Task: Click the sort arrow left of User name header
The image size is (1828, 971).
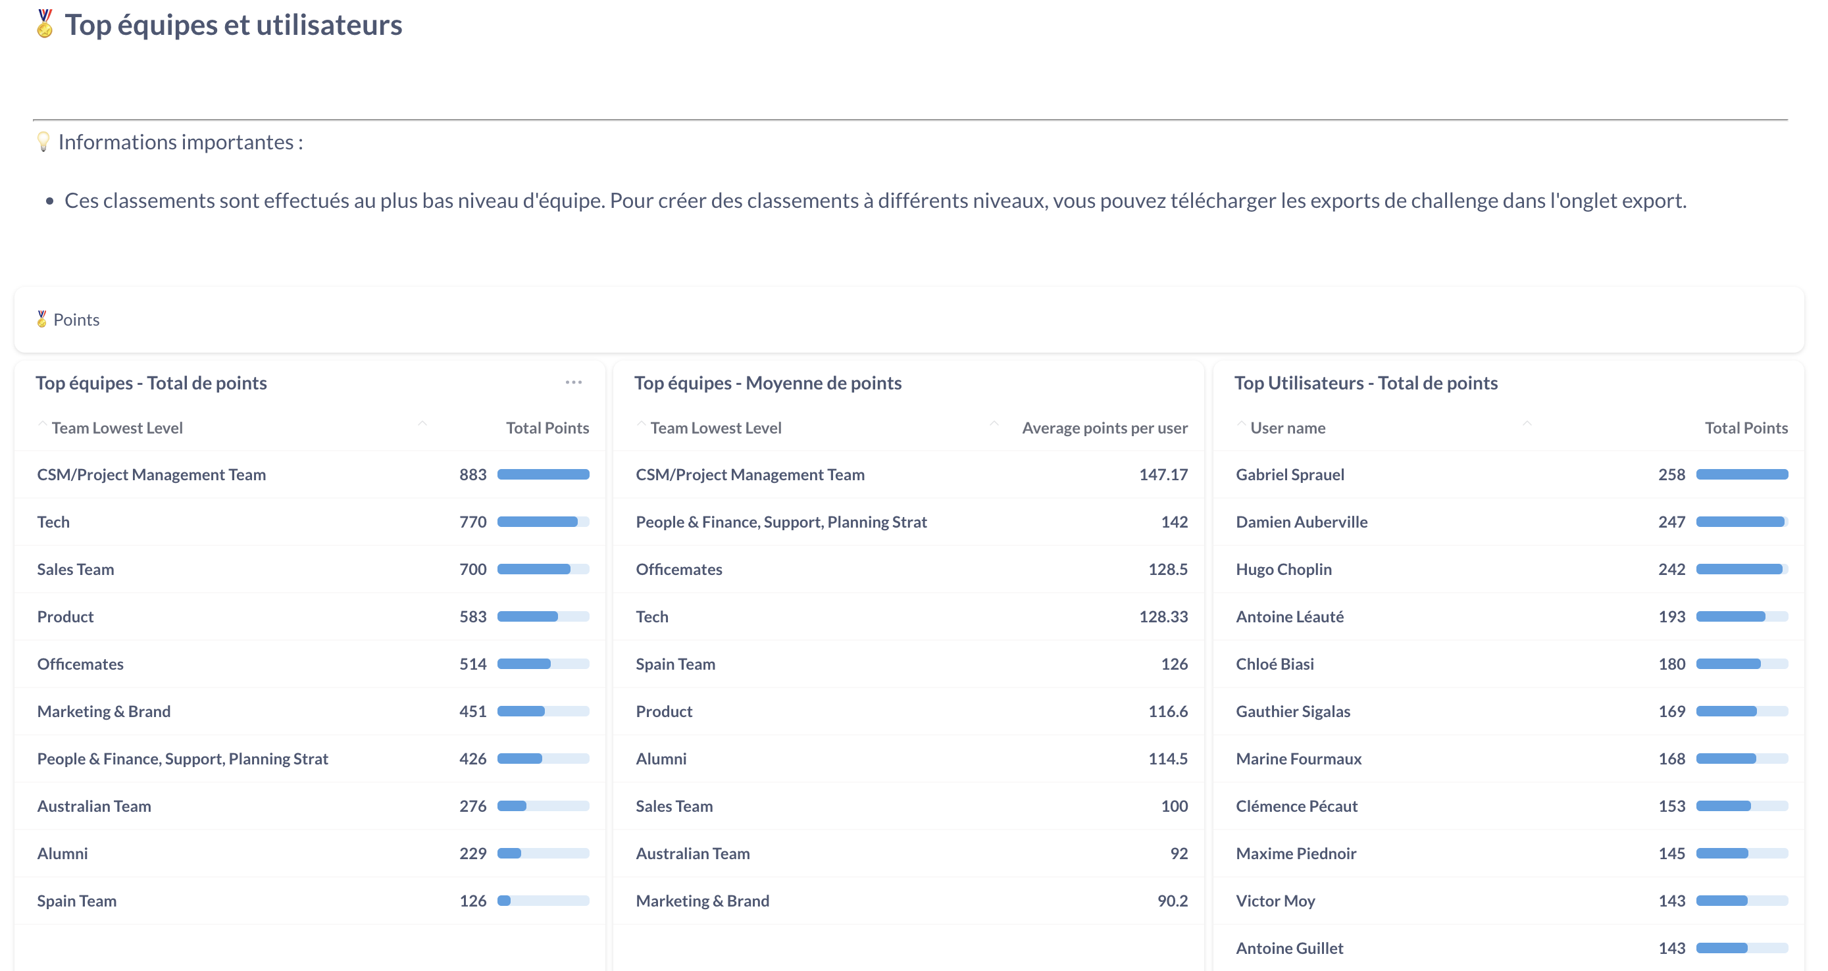Action: point(1241,424)
